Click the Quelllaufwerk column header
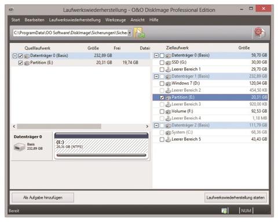 point(38,48)
